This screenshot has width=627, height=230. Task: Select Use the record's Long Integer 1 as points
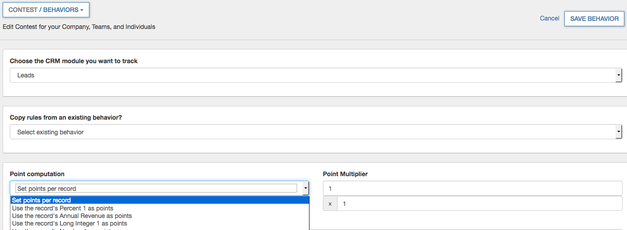69,223
